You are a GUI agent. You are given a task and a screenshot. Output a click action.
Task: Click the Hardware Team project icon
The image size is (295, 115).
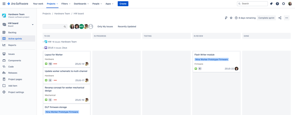click(x=4, y=16)
